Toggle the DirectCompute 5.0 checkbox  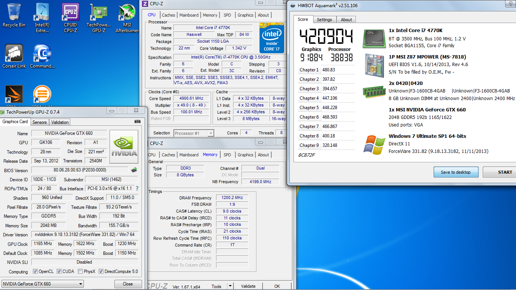[x=101, y=271]
